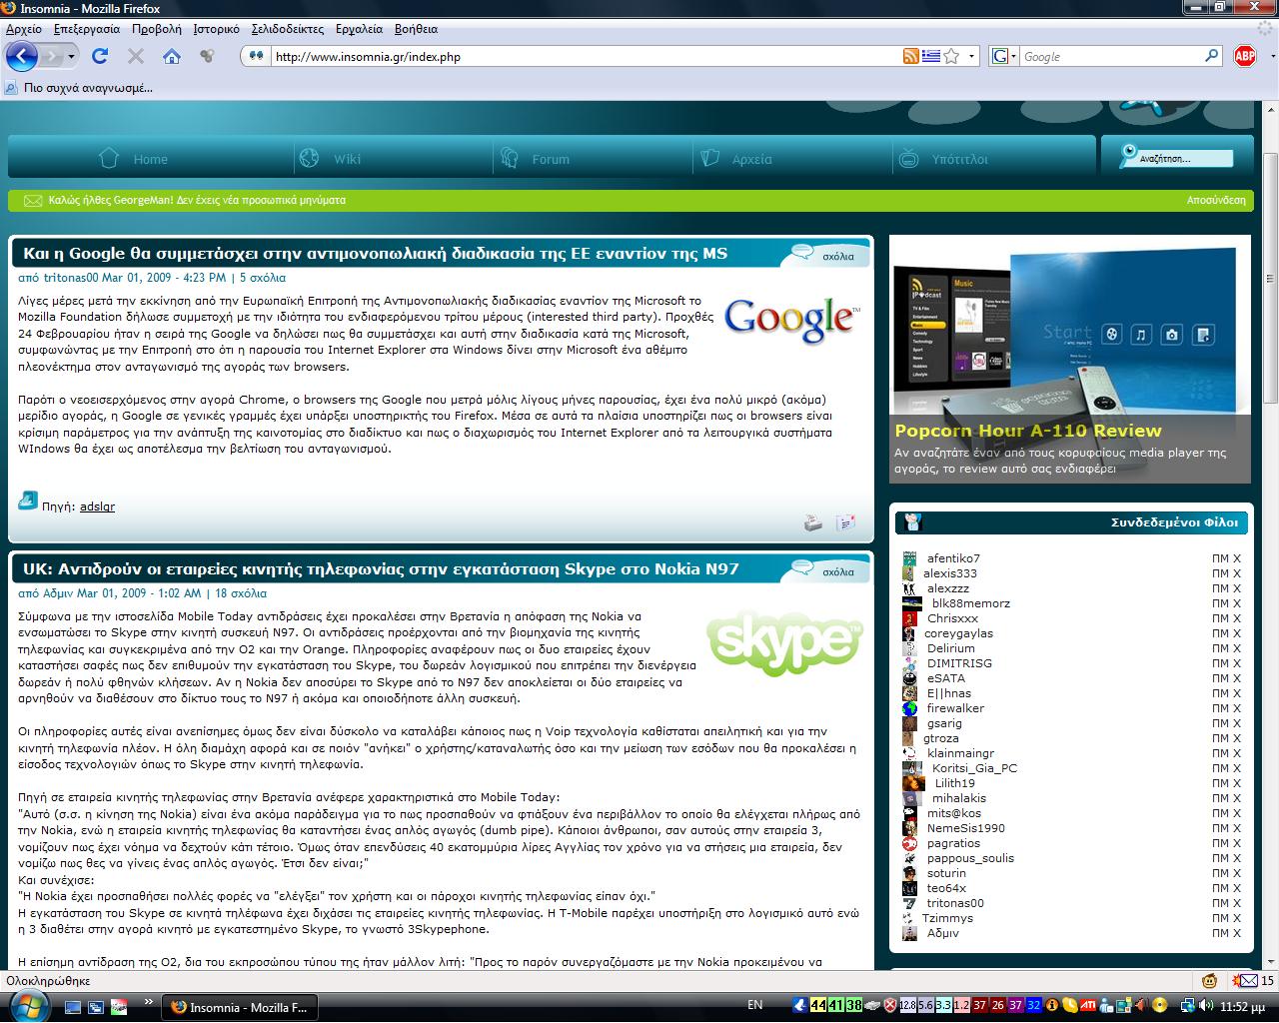Open the Εργαλεία menu
The width and height of the screenshot is (1279, 1023).
pos(359,29)
